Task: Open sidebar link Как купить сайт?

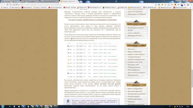Action: [x=133, y=65]
